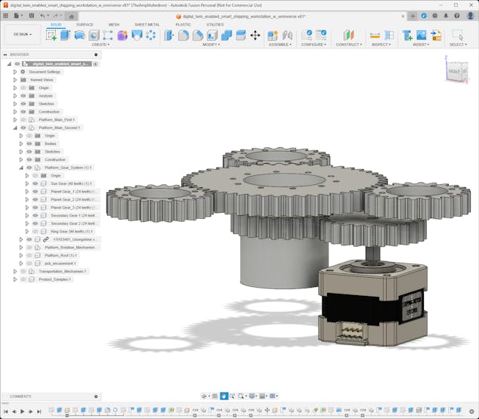Expand the Transportation_Mechanism component
Viewport: 479px width, 419px height.
tap(14, 271)
